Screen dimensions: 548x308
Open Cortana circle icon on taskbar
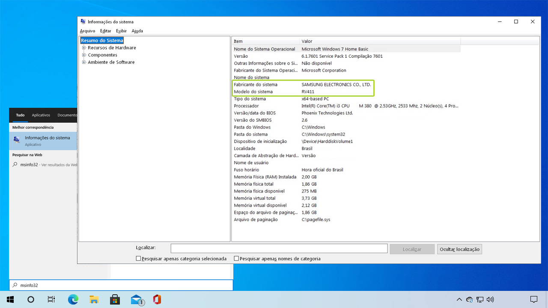[31, 299]
